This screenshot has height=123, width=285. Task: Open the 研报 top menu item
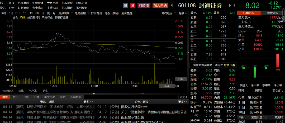[x=12, y=3]
